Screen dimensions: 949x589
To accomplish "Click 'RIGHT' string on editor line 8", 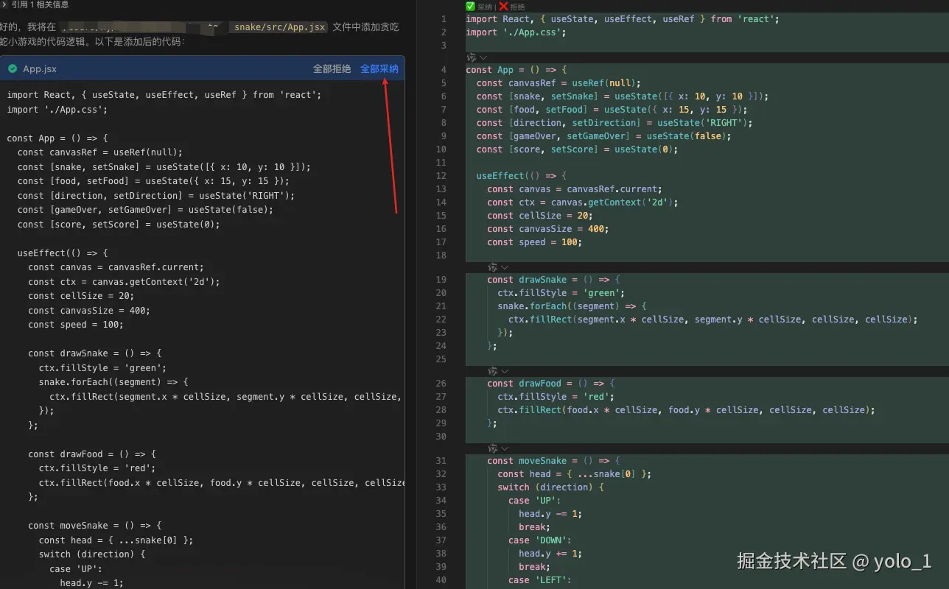I will (x=724, y=123).
